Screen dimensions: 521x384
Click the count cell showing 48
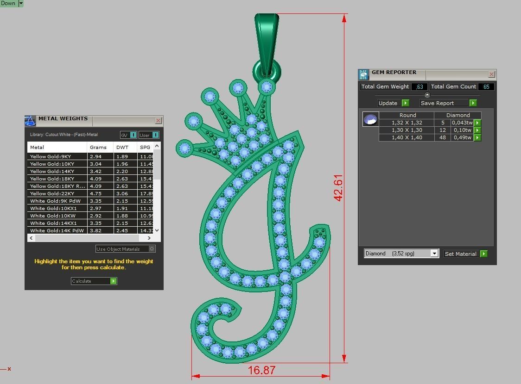(x=442, y=137)
